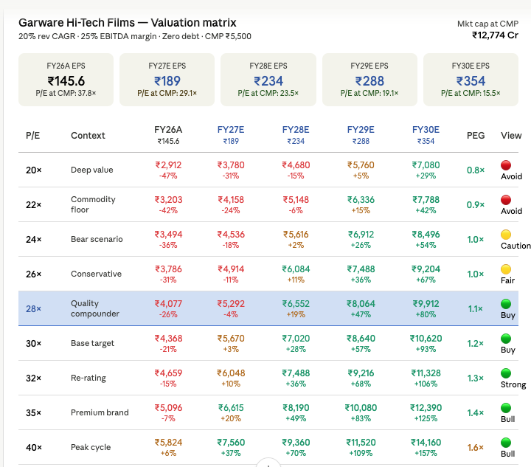The image size is (531, 467).
Task: Click the P/E column header
Action: click(33, 136)
